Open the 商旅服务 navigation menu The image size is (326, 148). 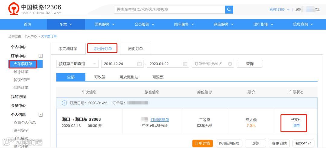tap(223, 24)
